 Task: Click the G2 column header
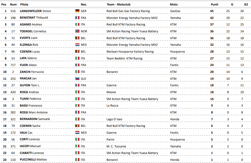click(246, 5)
